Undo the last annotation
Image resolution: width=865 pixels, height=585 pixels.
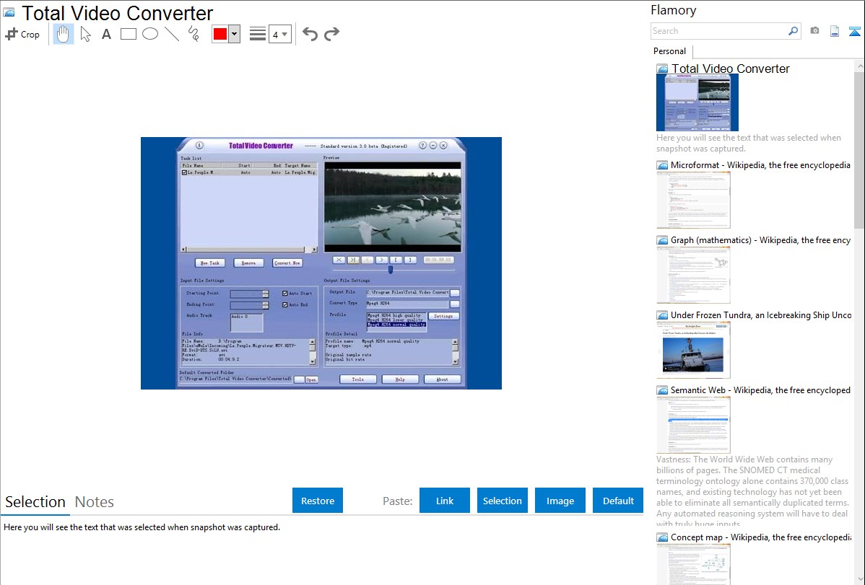(x=310, y=34)
